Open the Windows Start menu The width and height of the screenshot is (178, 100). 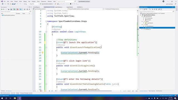tap(2, 98)
